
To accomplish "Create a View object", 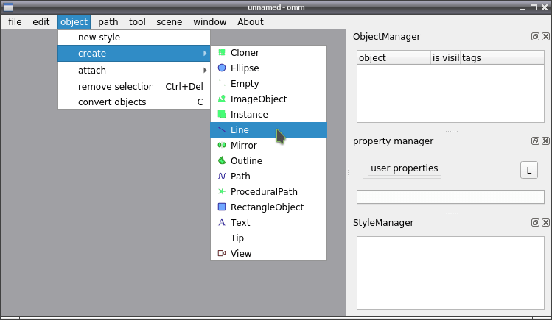I will pyautogui.click(x=268, y=254).
